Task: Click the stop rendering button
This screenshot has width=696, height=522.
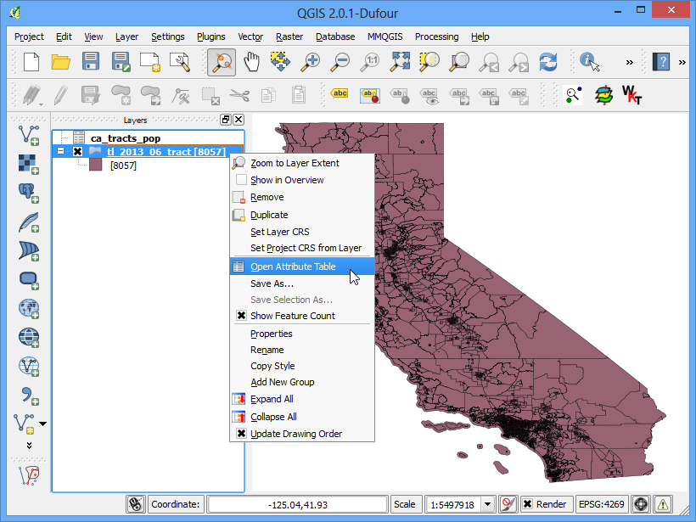Action: click(x=508, y=504)
